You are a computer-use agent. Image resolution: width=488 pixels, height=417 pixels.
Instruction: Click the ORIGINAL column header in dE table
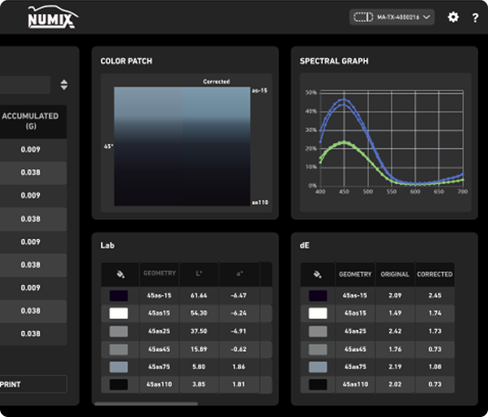pyautogui.click(x=395, y=274)
